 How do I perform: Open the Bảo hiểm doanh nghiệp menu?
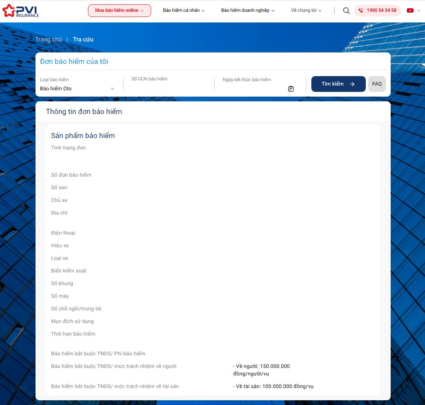248,10
